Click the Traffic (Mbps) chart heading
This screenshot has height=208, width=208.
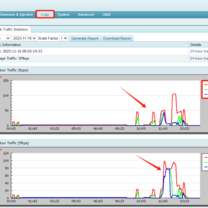pos(15,143)
